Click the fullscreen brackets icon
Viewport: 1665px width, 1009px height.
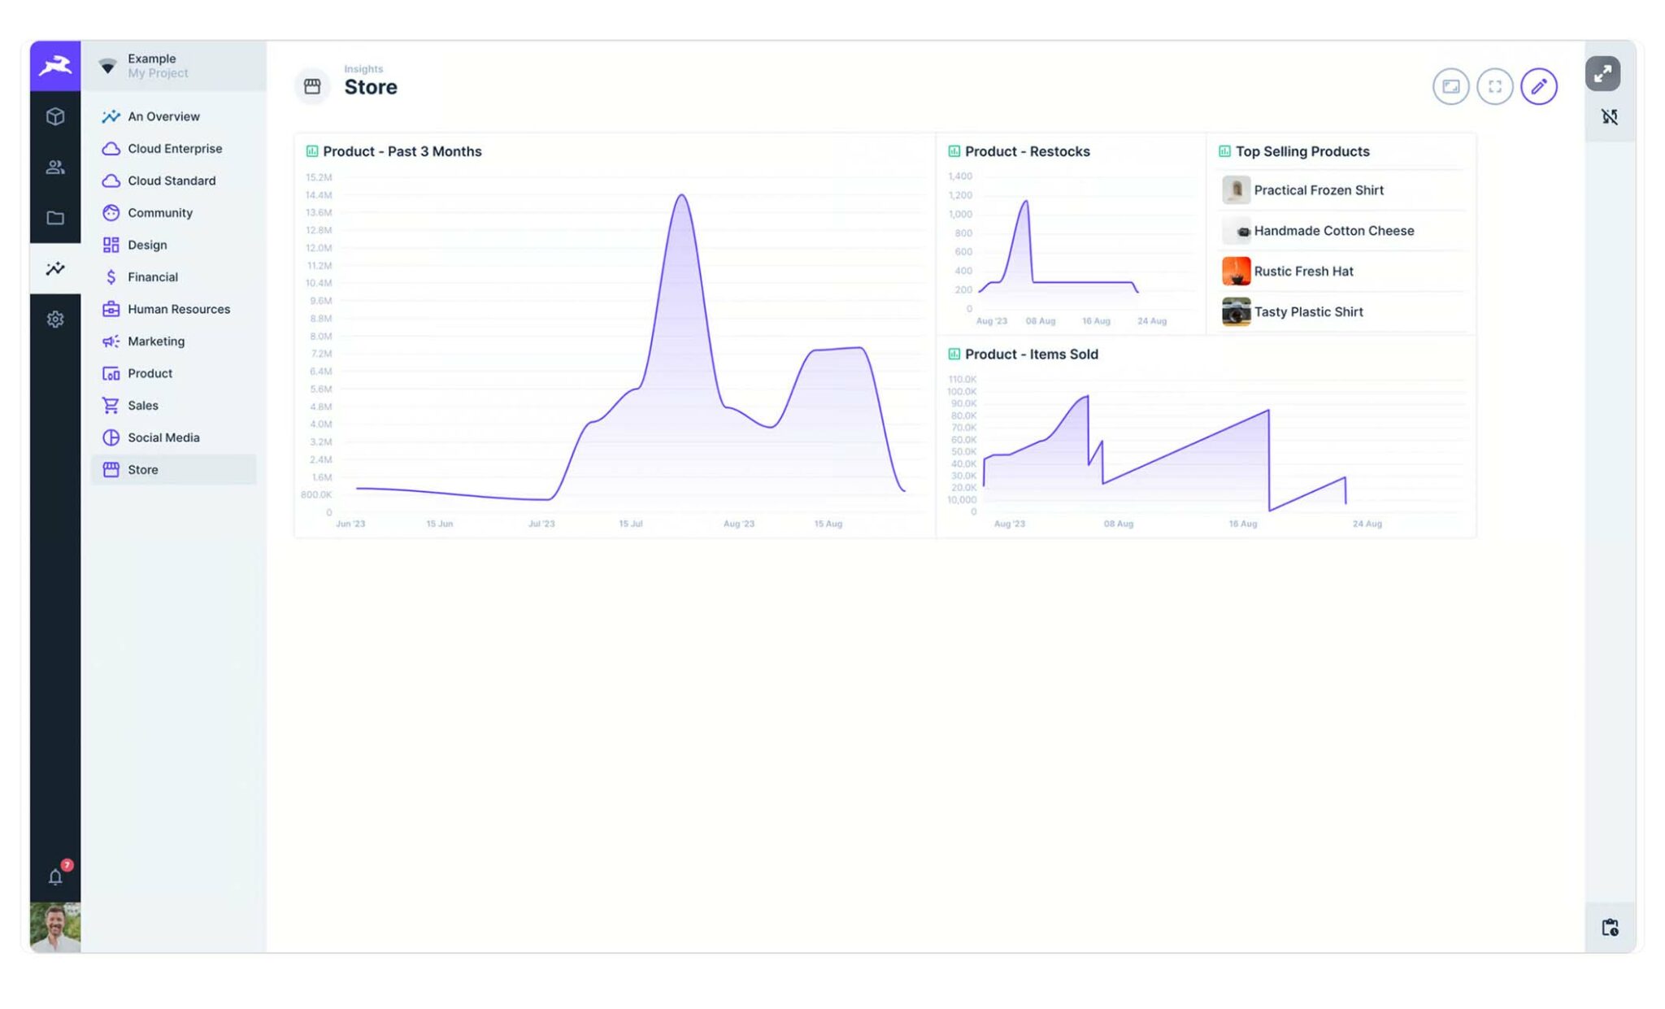point(1494,86)
